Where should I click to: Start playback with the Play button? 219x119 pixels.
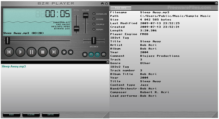20,52
